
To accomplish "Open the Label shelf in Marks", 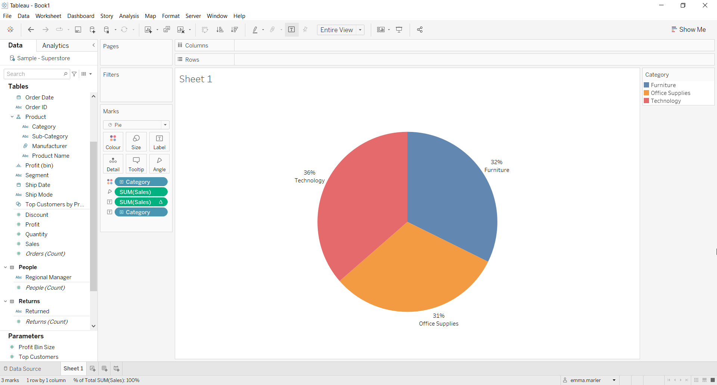I will click(x=159, y=142).
